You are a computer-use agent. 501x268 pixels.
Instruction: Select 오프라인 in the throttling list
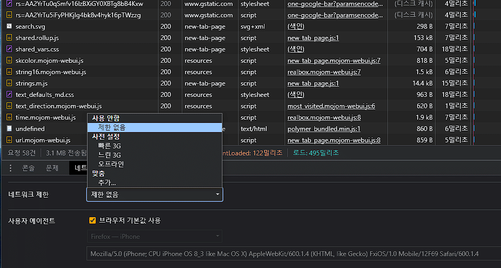(111, 164)
